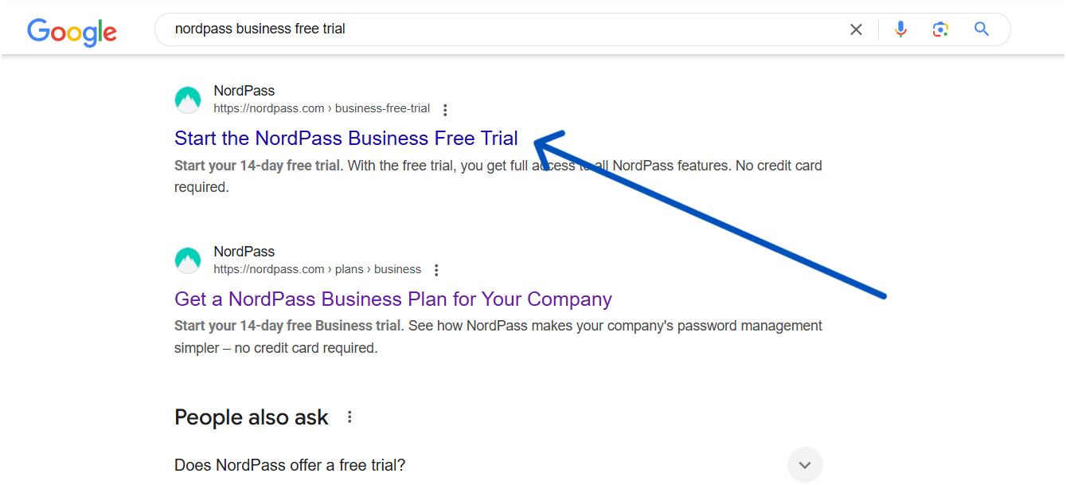
Task: Click the magnifying glass search button
Action: coord(982,29)
